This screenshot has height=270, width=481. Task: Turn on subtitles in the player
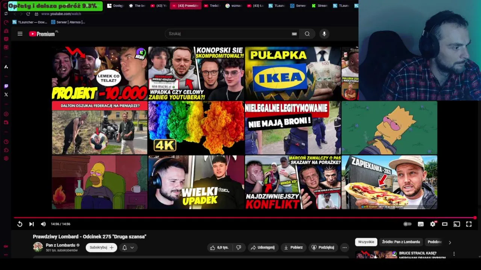pyautogui.click(x=420, y=224)
